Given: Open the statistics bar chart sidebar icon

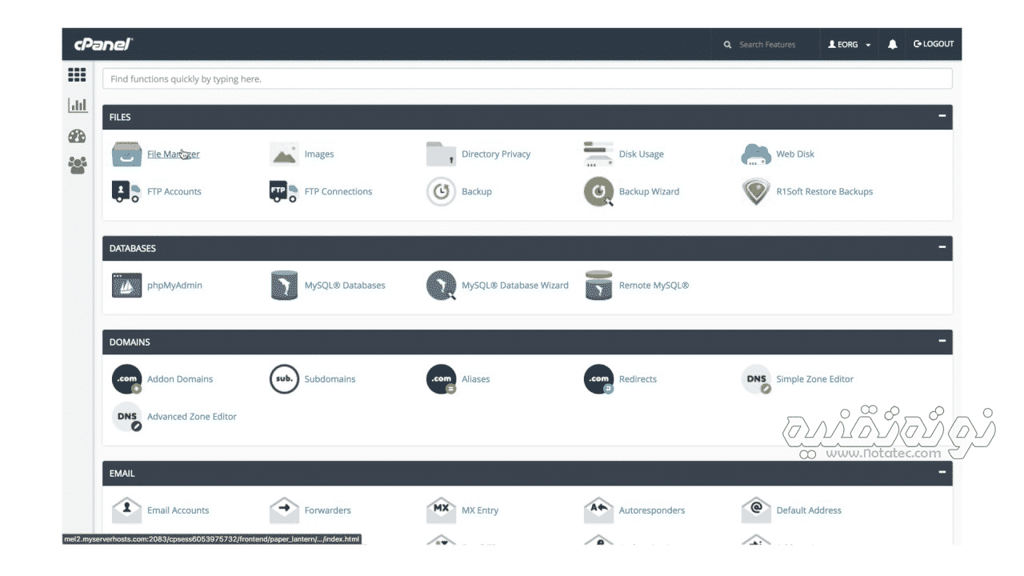Looking at the screenshot, I should (x=78, y=105).
